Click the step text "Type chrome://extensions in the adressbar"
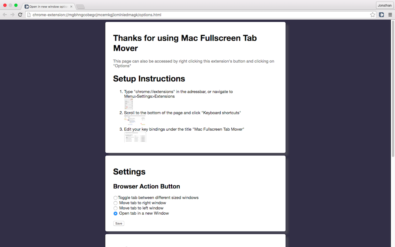Screen dimensions: 395x247 click(x=178, y=94)
